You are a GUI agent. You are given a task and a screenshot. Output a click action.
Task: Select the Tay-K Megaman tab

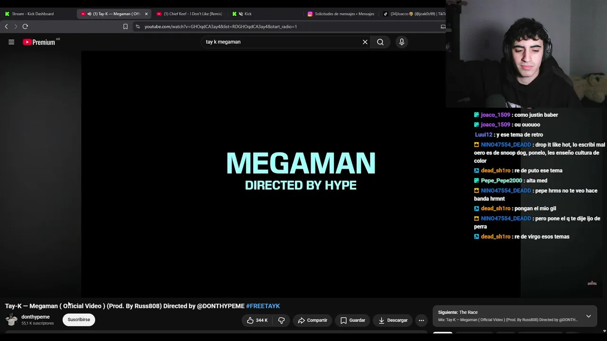point(114,14)
